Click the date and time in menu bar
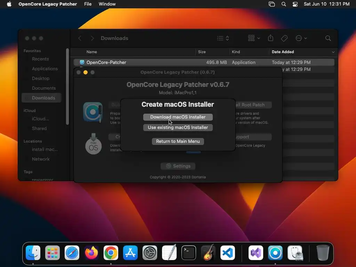This screenshot has height=267, width=356. 326,4
